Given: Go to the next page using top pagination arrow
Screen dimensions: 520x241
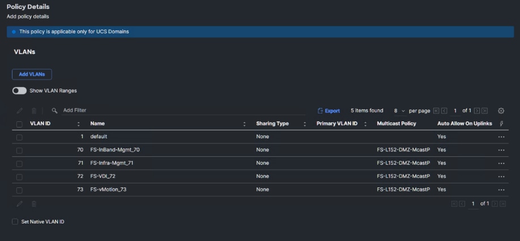Looking at the screenshot, I should pos(477,111).
